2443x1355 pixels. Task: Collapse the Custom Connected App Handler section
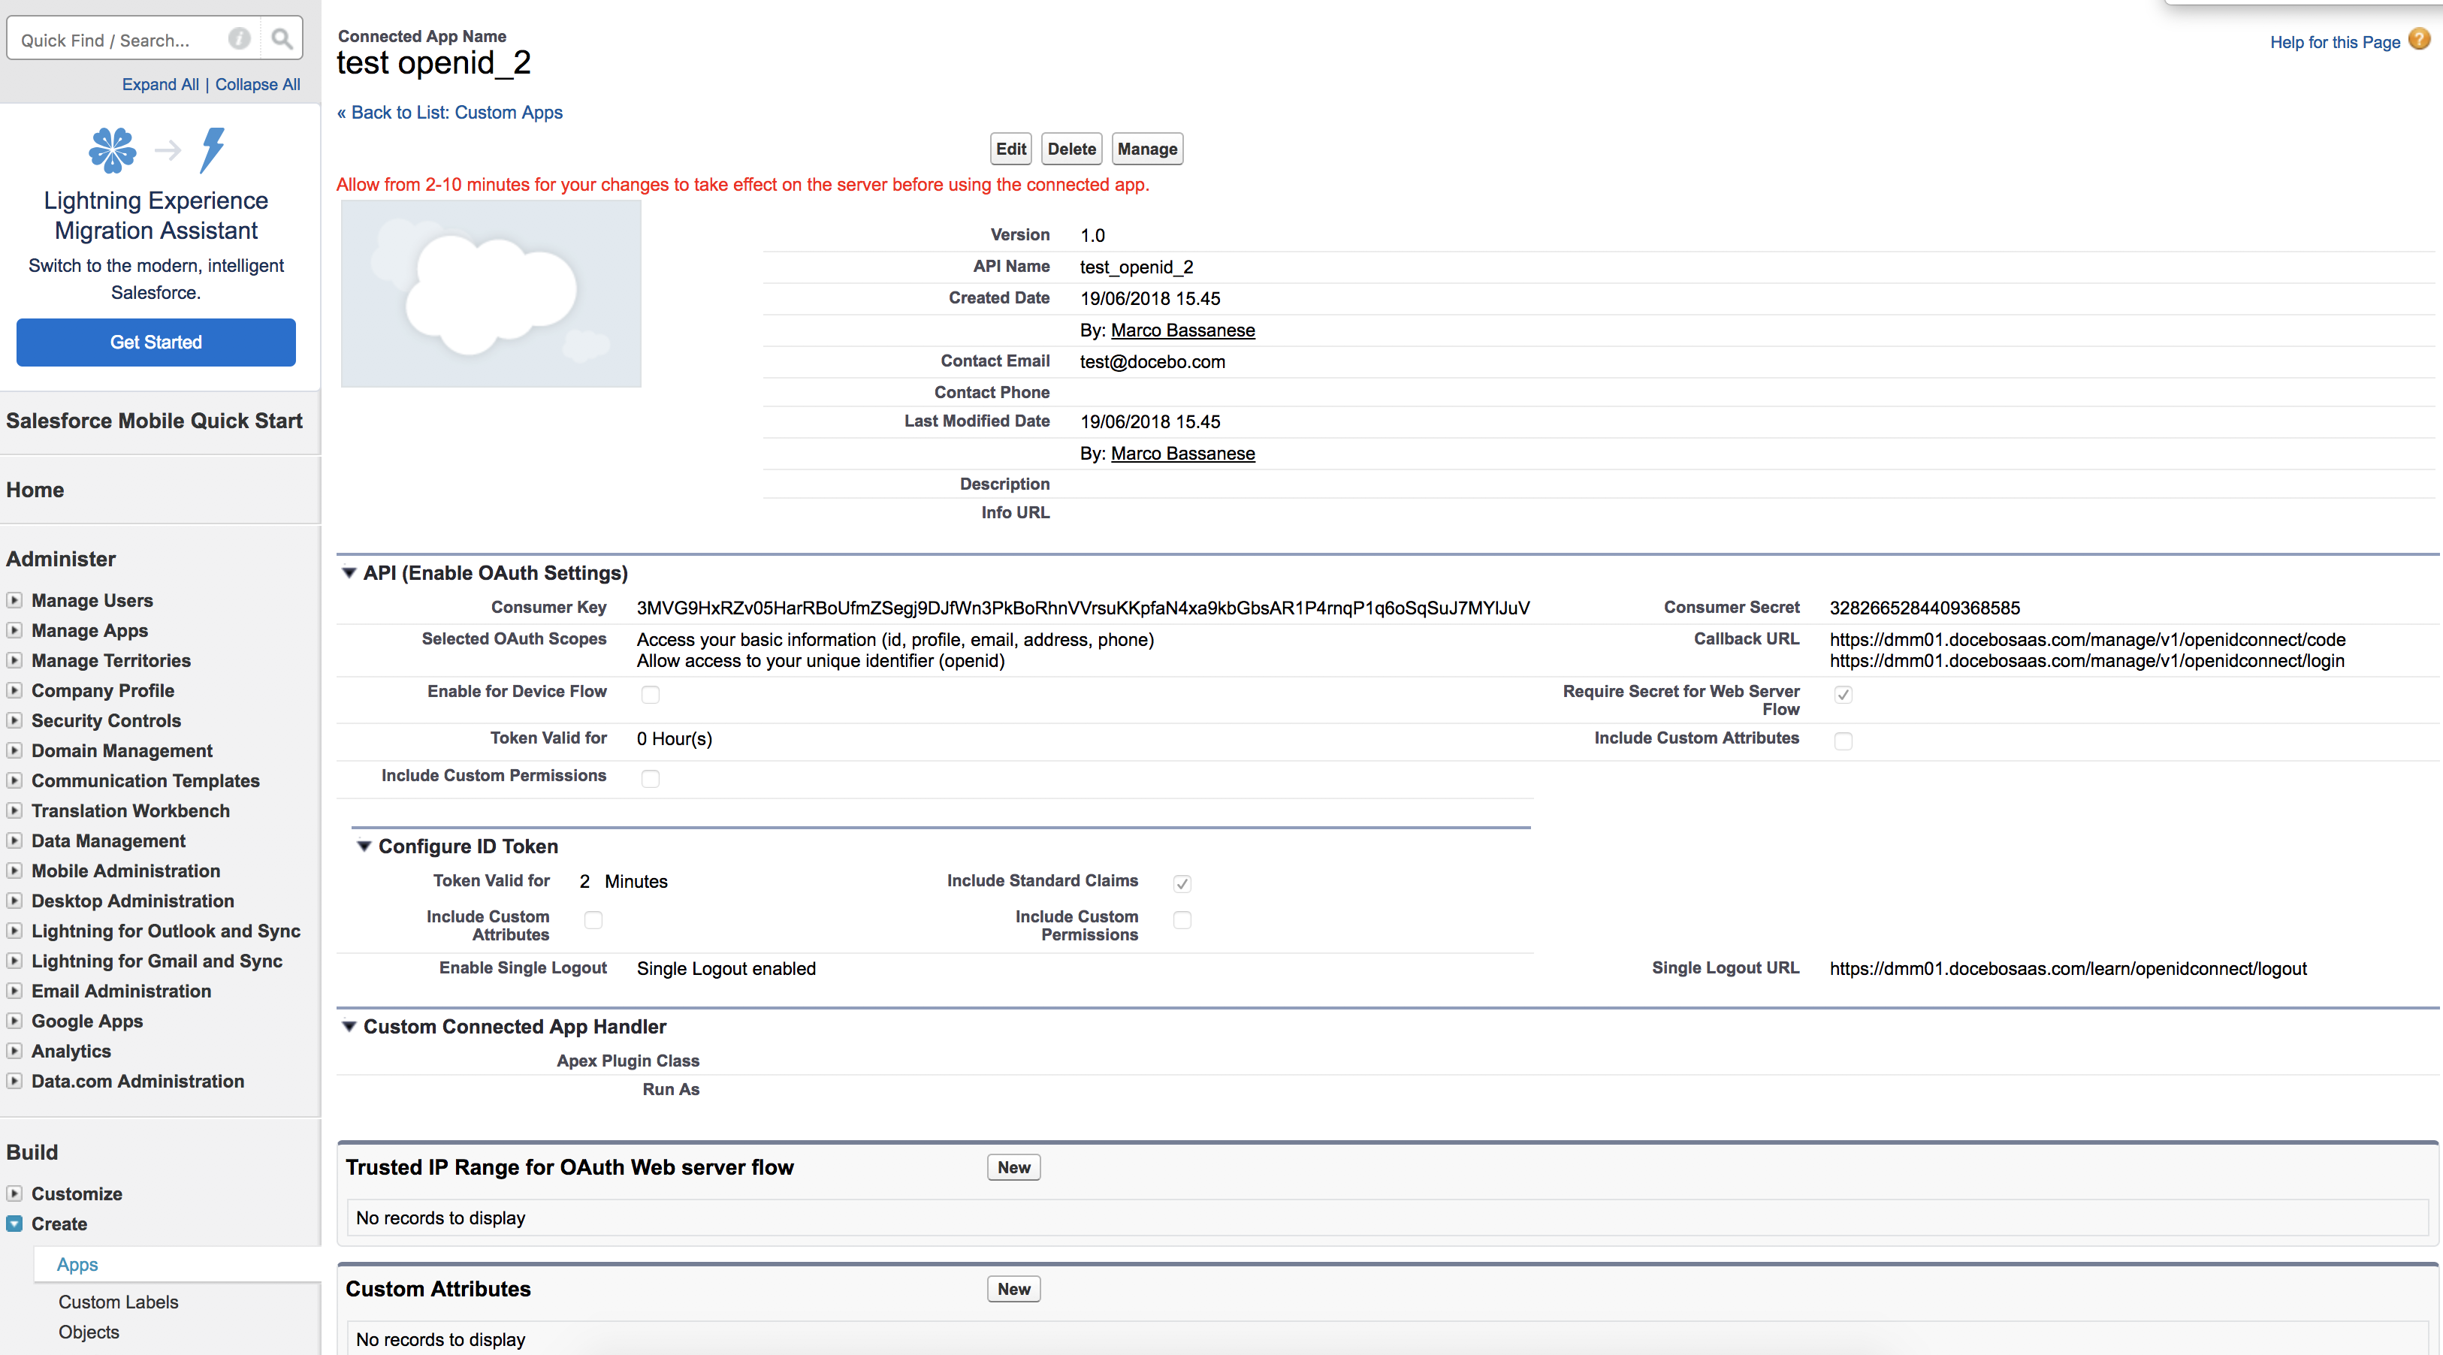(349, 1026)
